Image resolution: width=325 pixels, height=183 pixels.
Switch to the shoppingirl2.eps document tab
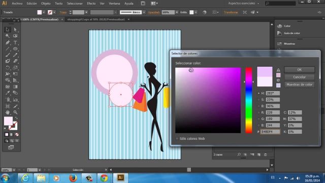(x=96, y=19)
